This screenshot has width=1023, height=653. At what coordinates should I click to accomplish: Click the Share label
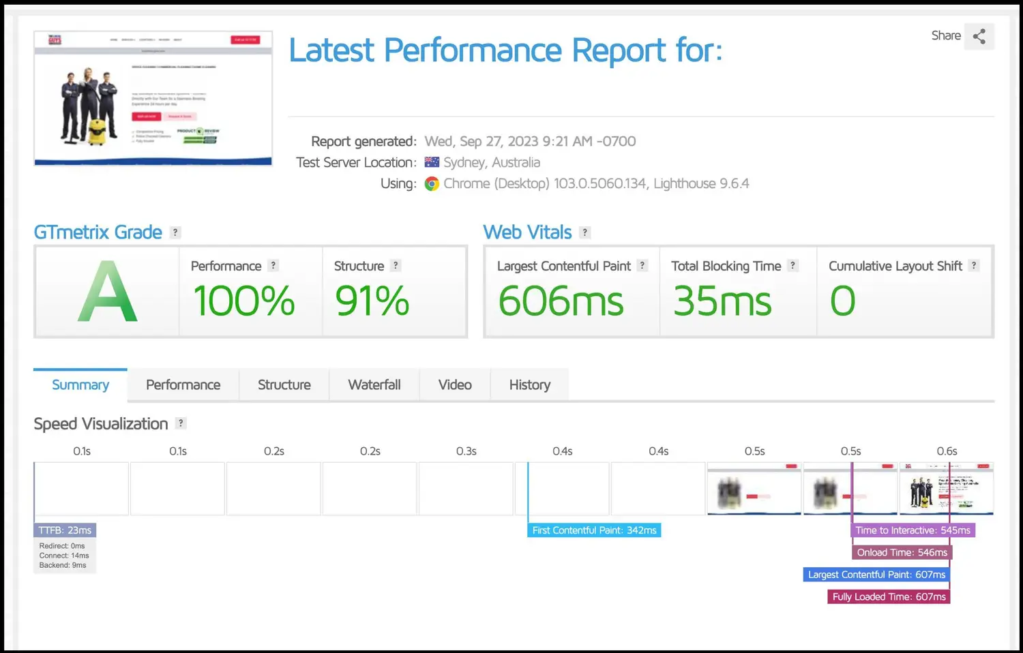pos(946,35)
